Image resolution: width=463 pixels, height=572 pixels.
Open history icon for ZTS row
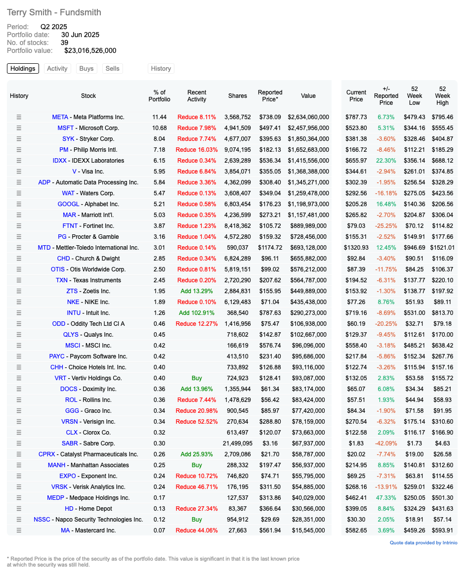pos(19,291)
